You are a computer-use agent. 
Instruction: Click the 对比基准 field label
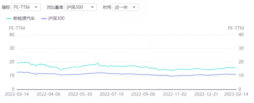pyautogui.click(x=55, y=7)
